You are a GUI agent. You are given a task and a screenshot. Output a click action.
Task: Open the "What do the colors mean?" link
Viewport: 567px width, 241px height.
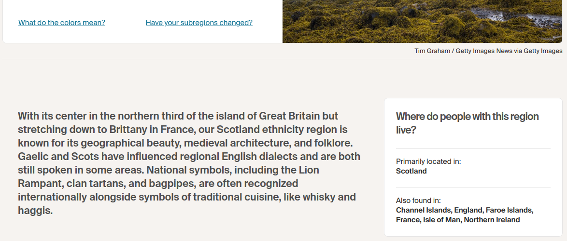61,23
